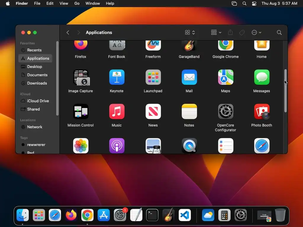
Task: Open the Trash in the Dock
Action: (x=280, y=215)
